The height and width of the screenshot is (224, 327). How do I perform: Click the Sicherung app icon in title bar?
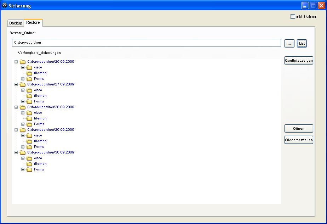tap(5, 6)
